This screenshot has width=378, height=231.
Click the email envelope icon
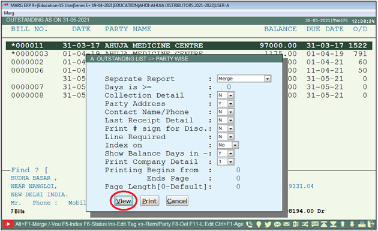(286, 224)
